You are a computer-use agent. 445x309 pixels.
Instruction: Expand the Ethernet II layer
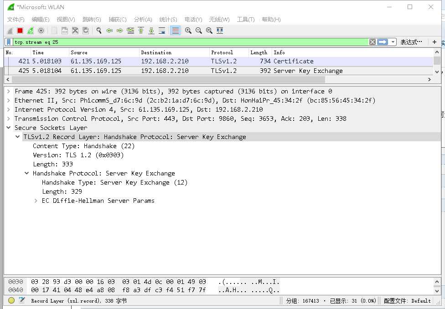9,100
